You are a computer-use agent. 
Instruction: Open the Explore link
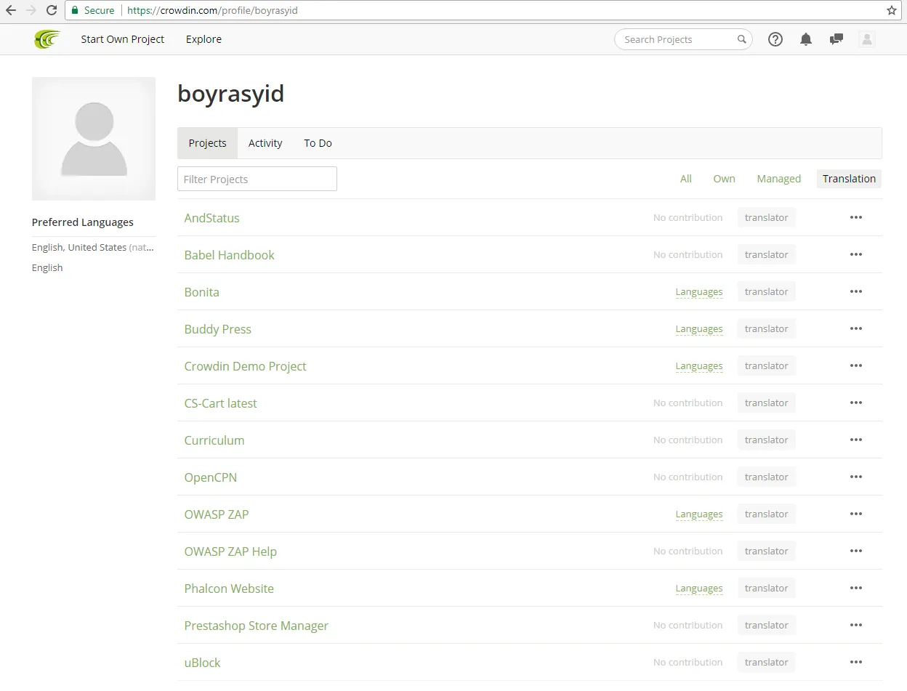click(203, 39)
